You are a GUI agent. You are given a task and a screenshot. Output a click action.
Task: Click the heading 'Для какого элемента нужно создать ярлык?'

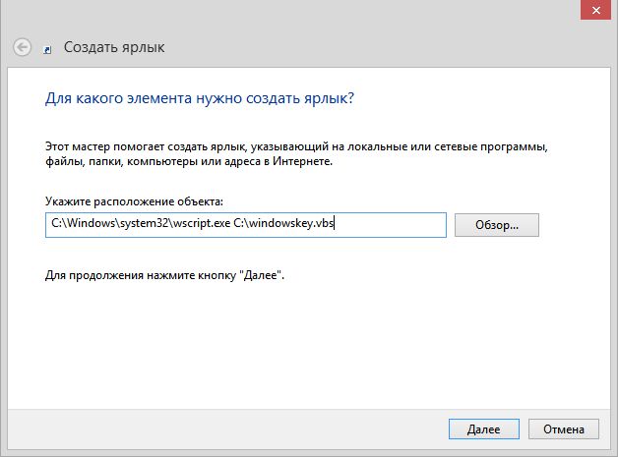point(200,99)
